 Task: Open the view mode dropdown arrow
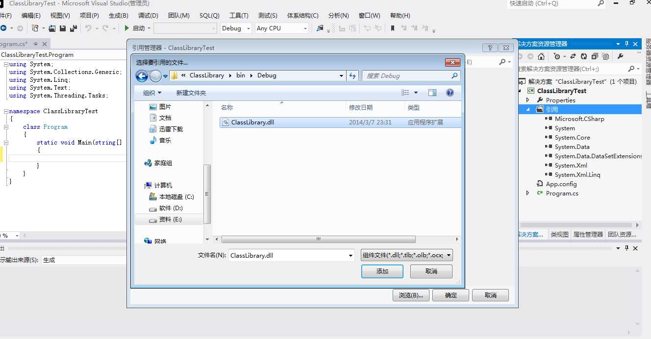point(416,93)
